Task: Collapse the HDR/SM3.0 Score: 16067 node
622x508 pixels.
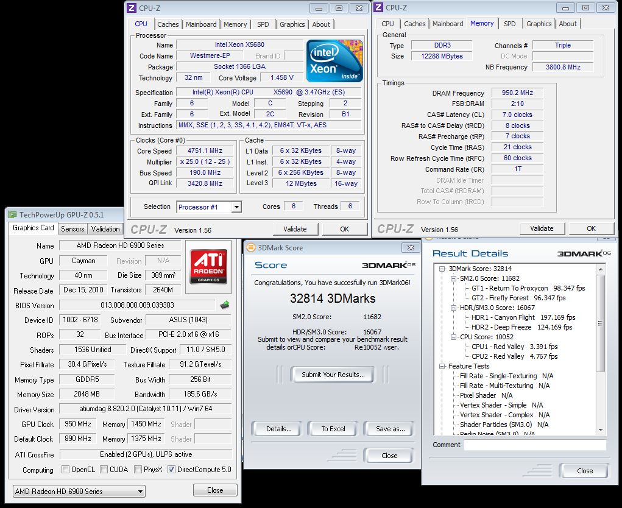Action: (453, 308)
